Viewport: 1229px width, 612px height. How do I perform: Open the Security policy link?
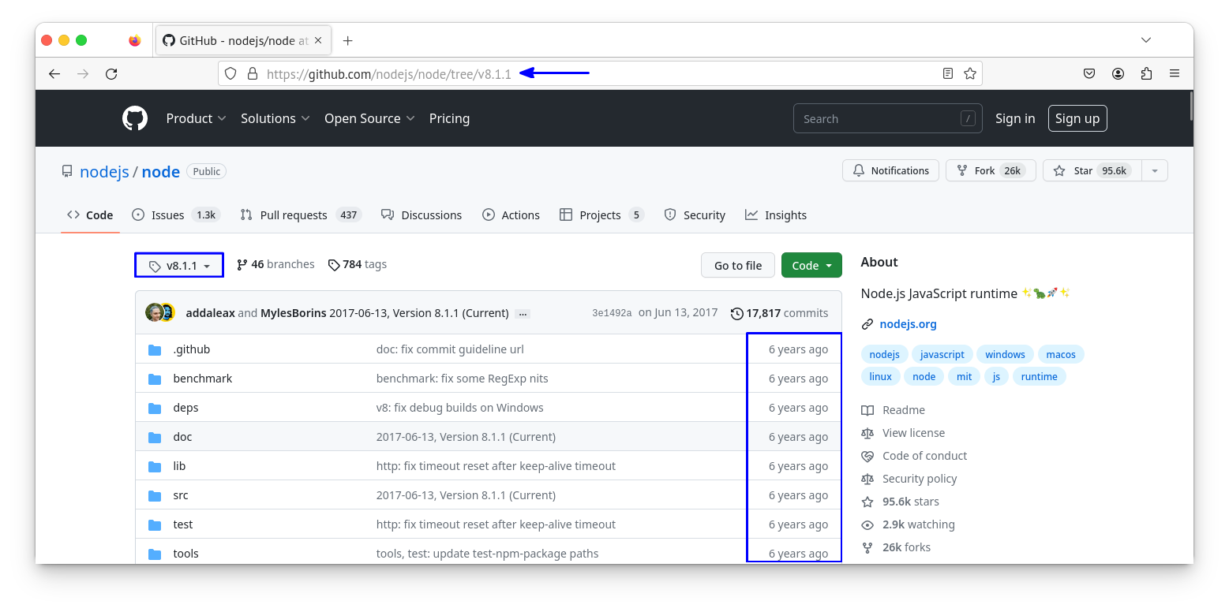(x=920, y=479)
